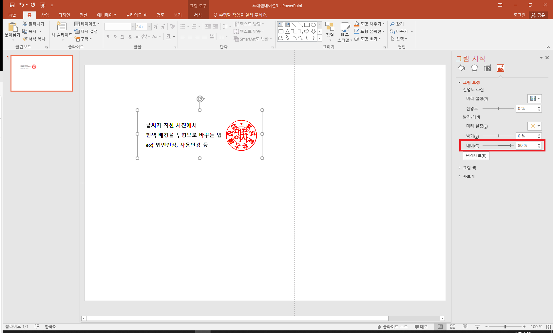Open font size dropdown showing 24+
This screenshot has height=333, width=553.
(x=149, y=27)
